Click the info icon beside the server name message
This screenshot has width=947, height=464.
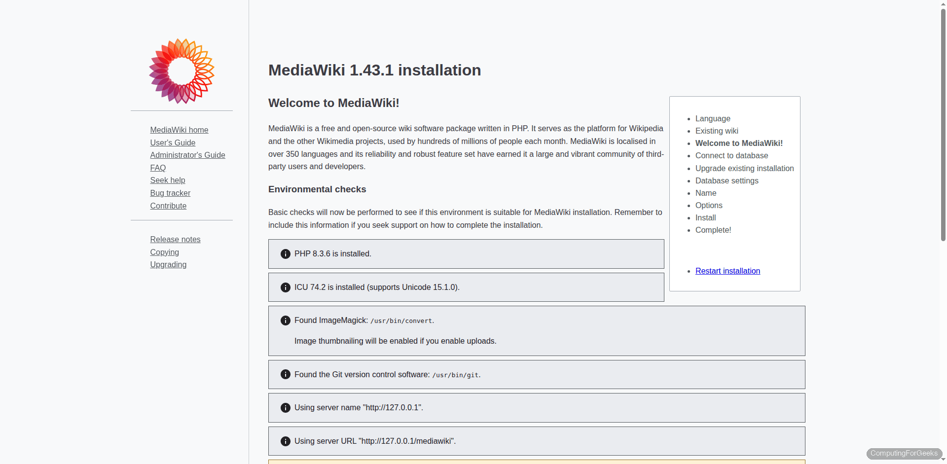[285, 408]
